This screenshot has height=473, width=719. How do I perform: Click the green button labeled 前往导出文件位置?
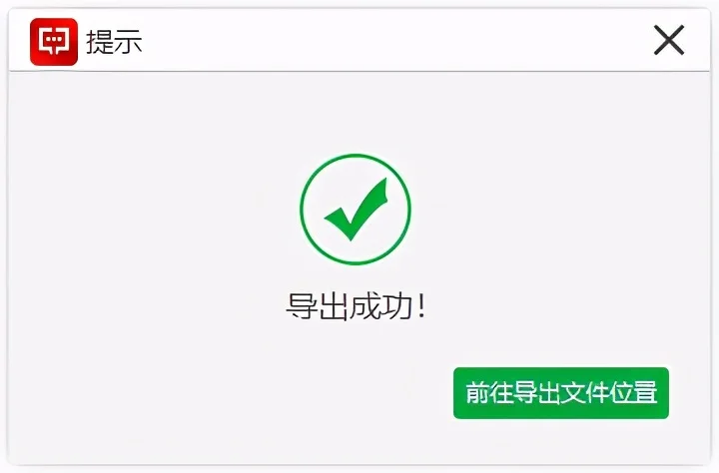(x=561, y=393)
